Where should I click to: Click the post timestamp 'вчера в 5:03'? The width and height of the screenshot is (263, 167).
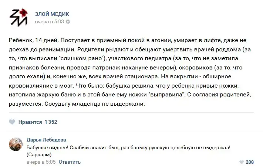[x=49, y=22]
